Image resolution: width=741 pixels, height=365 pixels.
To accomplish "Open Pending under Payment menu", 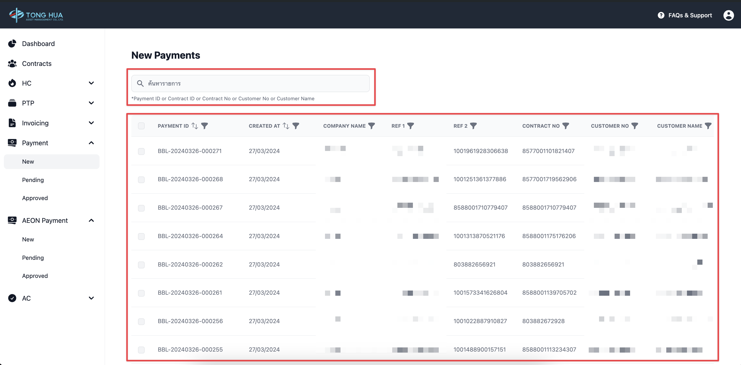I will 33,180.
